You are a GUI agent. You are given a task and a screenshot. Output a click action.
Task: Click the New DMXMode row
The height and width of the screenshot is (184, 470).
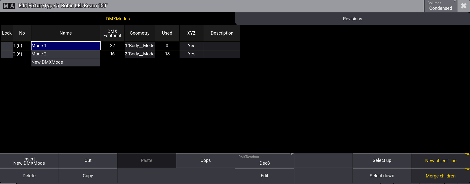point(66,62)
